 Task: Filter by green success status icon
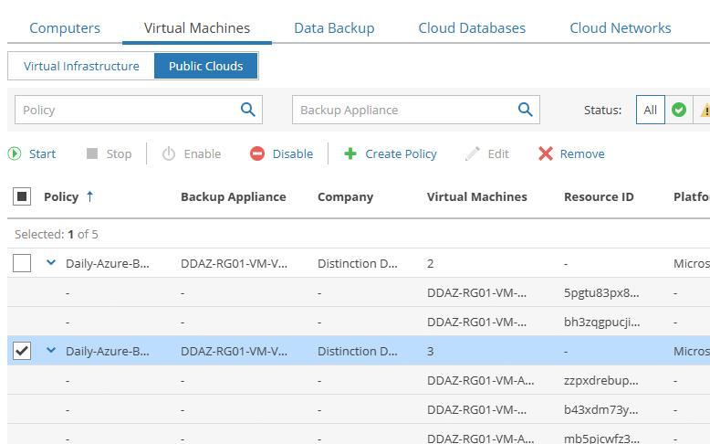click(678, 110)
